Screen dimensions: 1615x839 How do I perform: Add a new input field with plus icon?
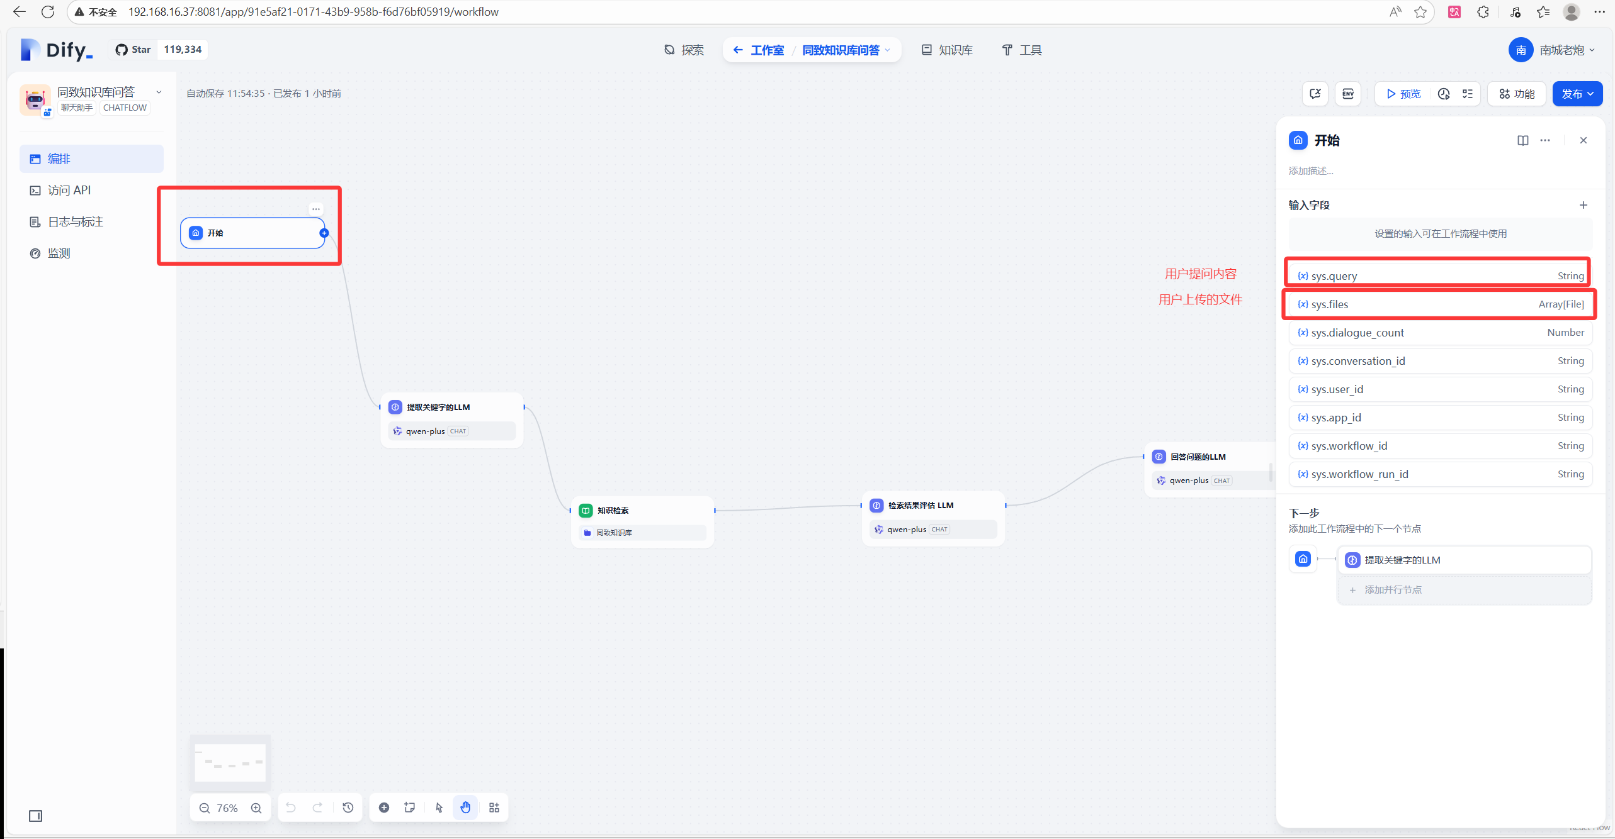pyautogui.click(x=1585, y=204)
